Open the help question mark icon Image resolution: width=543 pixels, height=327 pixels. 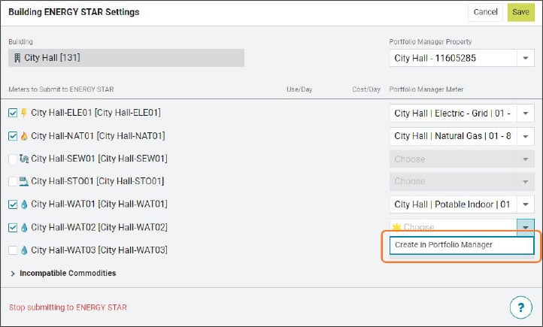pyautogui.click(x=520, y=307)
